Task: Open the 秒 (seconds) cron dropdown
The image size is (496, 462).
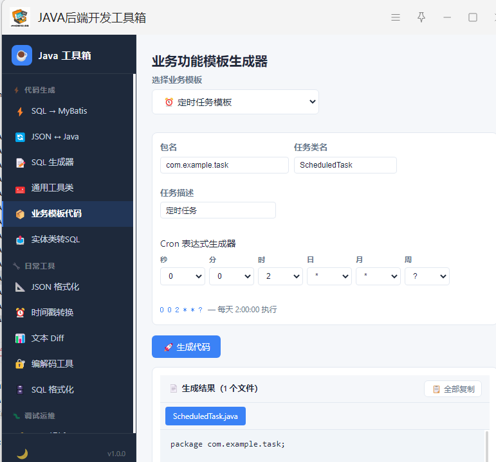Action: click(x=183, y=276)
